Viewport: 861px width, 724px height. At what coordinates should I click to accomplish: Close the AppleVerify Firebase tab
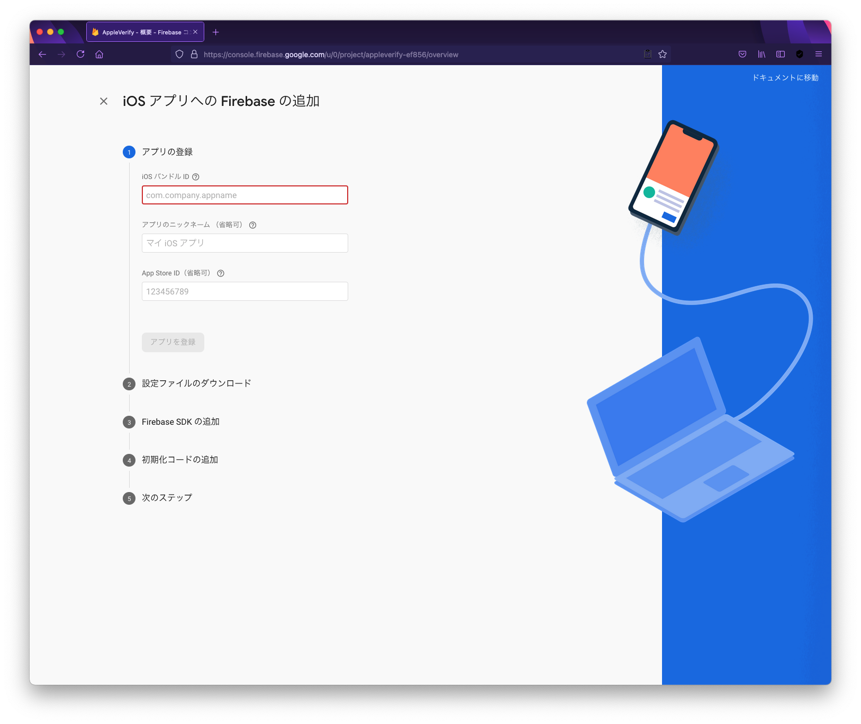click(195, 32)
